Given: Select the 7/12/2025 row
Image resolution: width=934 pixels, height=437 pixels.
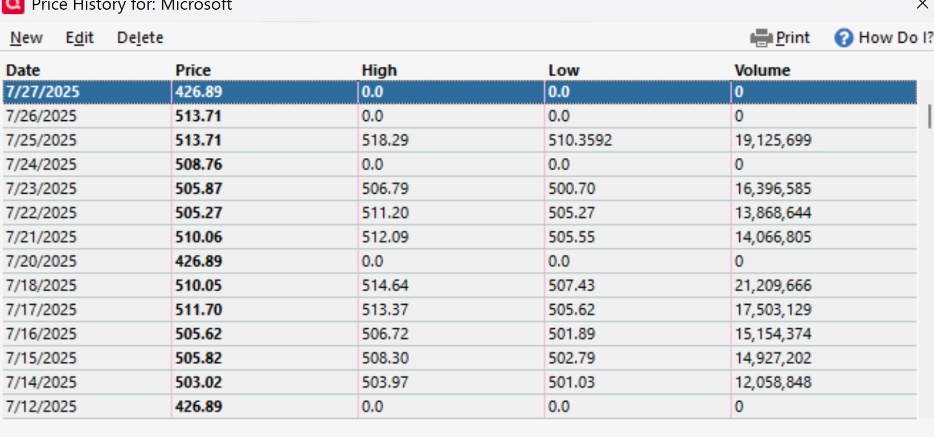Looking at the screenshot, I should (x=460, y=407).
